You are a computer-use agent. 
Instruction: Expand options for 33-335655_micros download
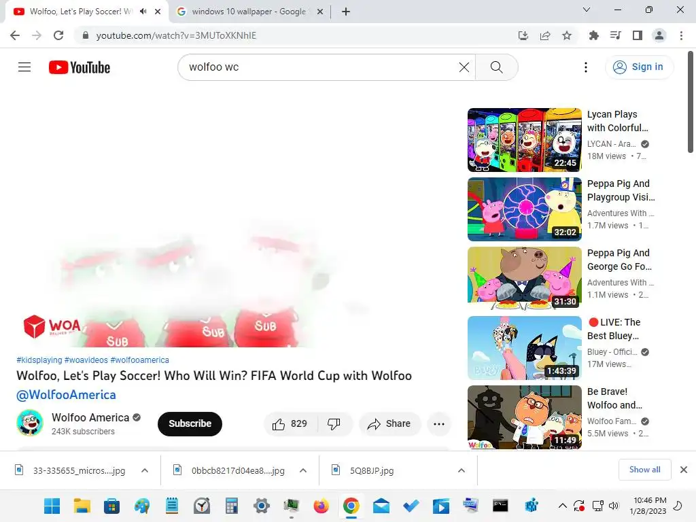[x=145, y=470]
